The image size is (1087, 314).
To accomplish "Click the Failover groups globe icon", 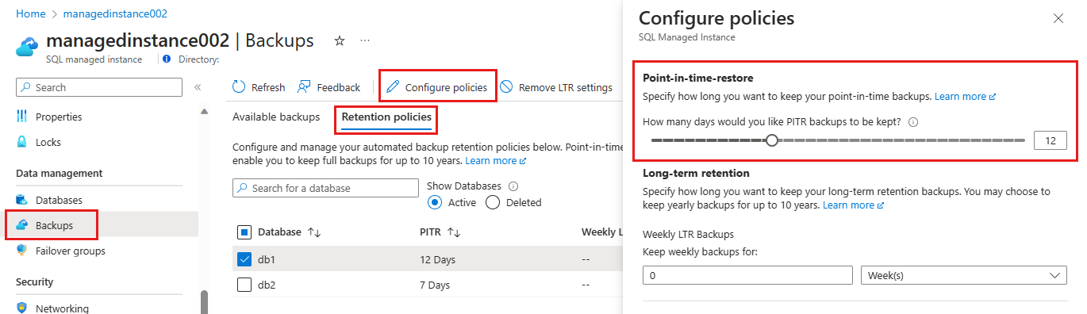I will [x=22, y=251].
